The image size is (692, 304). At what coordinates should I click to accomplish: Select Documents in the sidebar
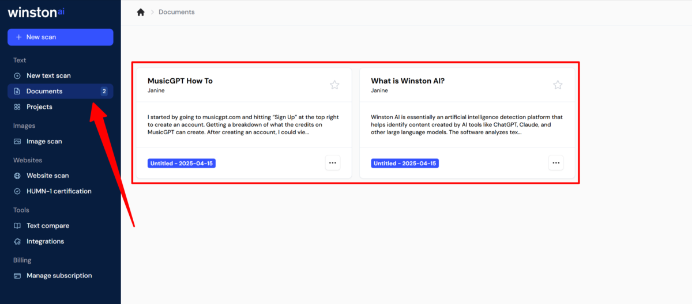pos(61,91)
